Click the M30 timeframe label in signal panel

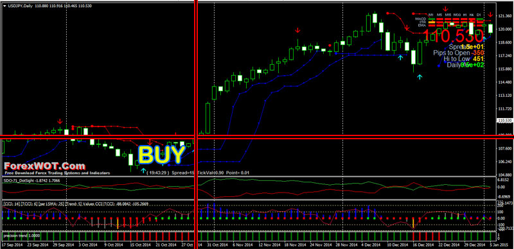pyautogui.click(x=457, y=15)
